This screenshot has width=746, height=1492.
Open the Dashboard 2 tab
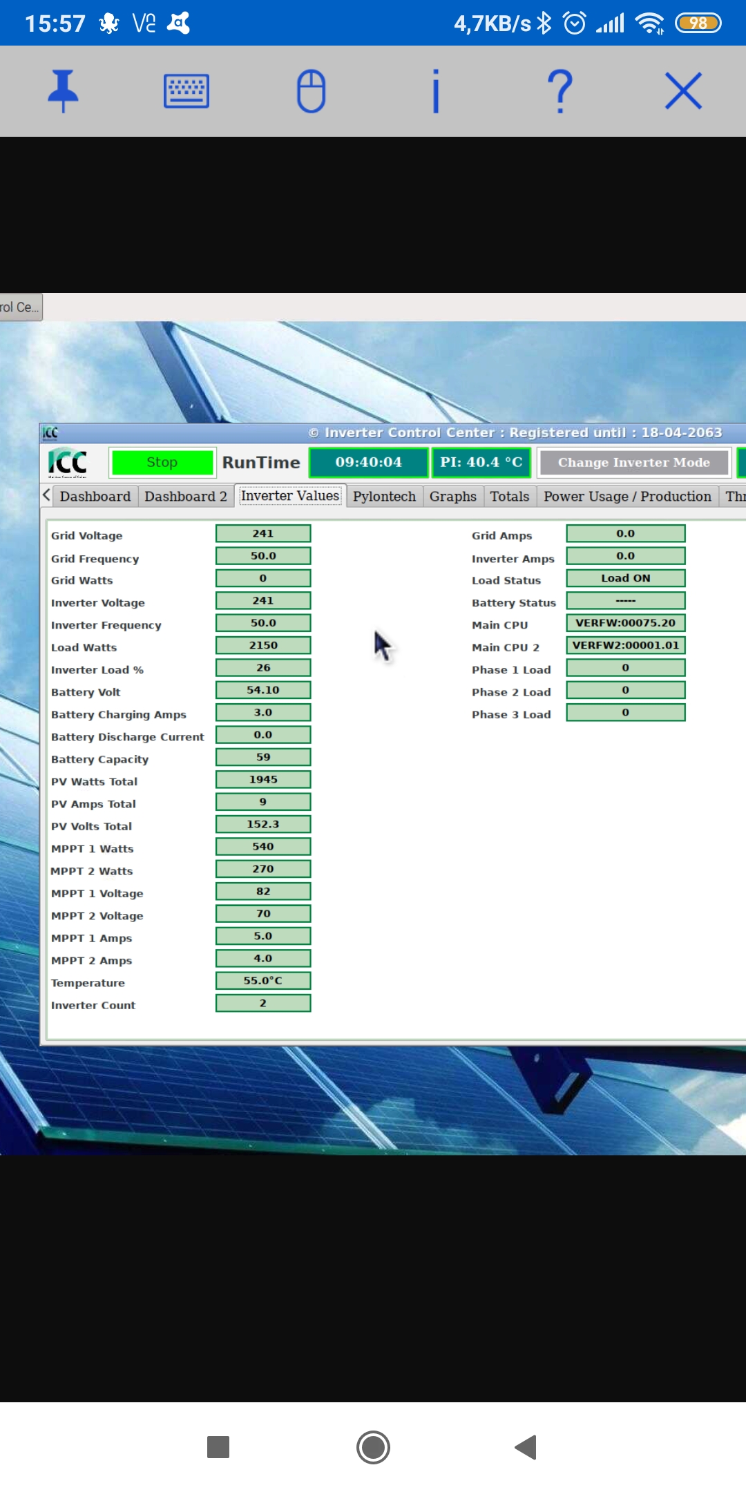[x=185, y=497]
